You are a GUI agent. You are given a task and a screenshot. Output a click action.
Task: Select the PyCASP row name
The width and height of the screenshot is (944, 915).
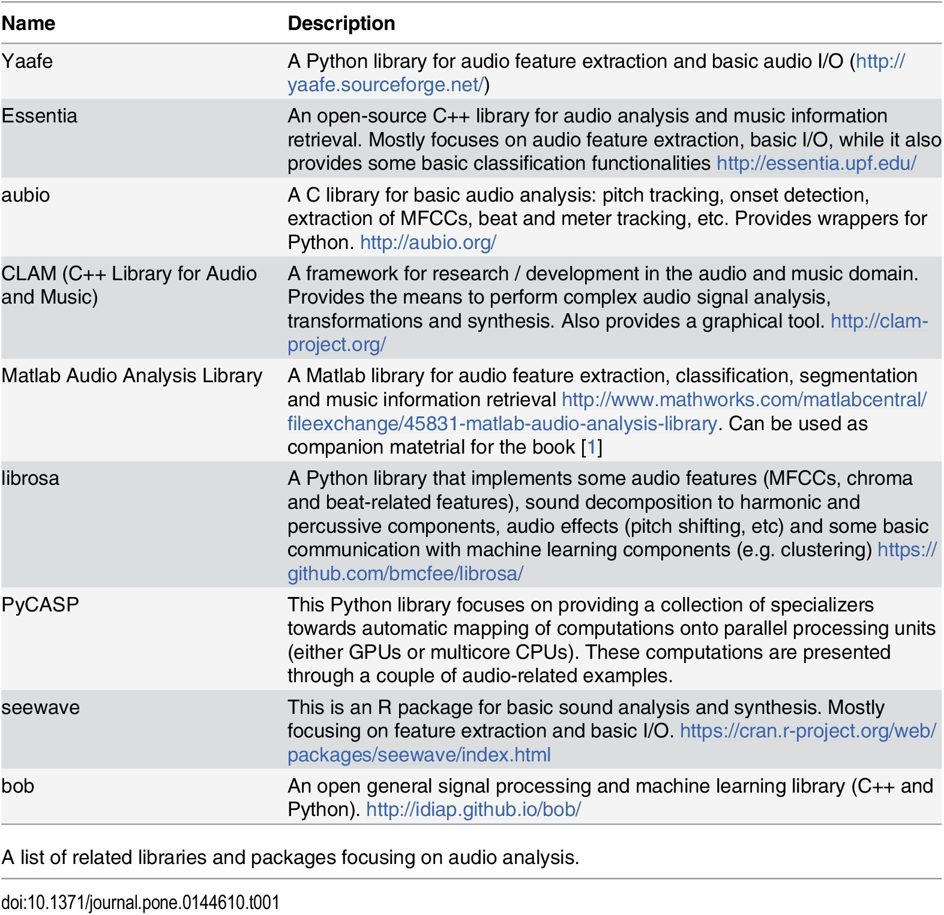tap(40, 605)
